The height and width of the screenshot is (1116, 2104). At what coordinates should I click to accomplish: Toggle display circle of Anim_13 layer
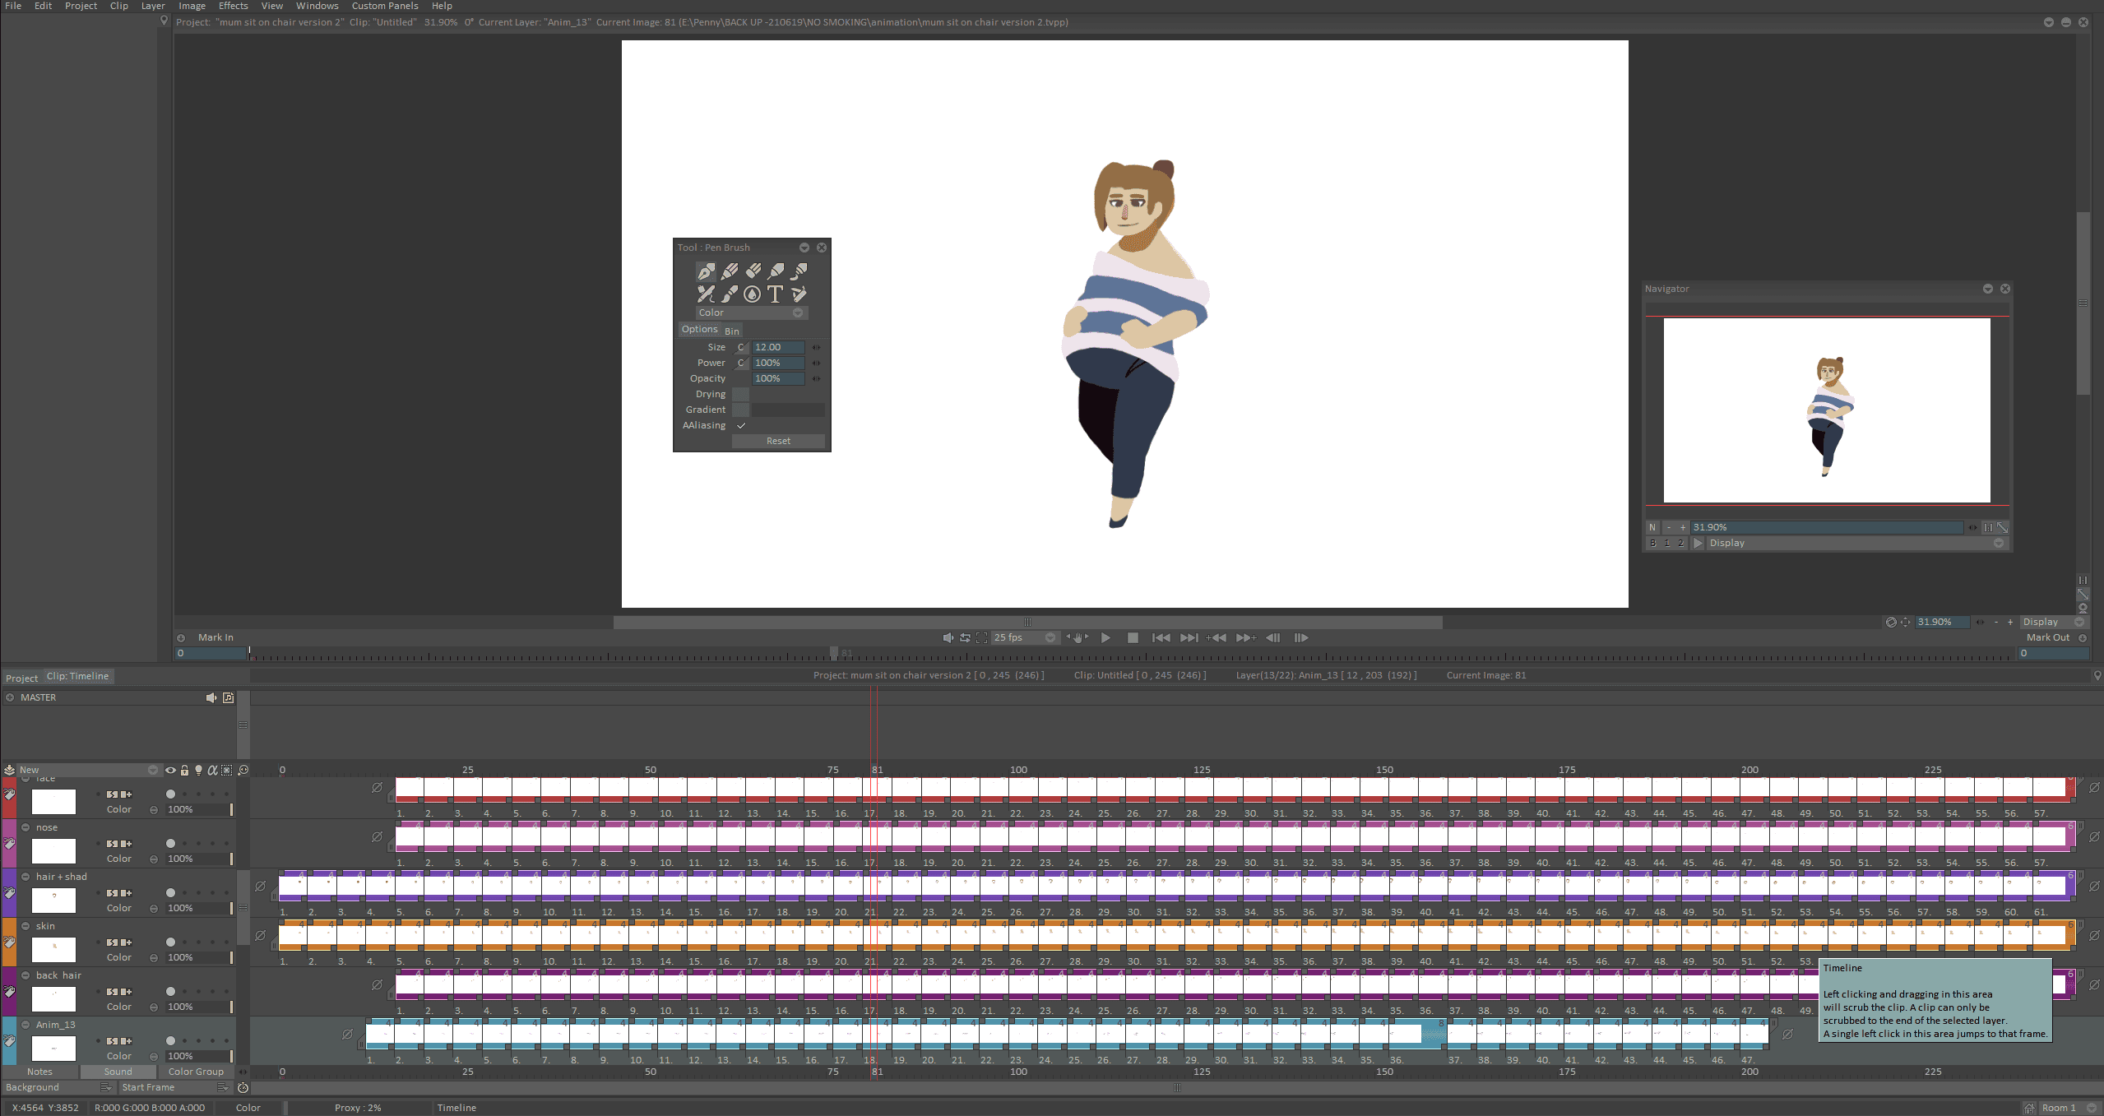[170, 1041]
